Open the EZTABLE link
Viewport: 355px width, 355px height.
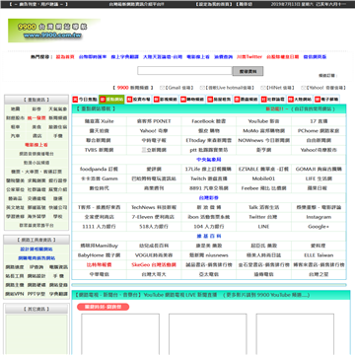tap(264, 169)
